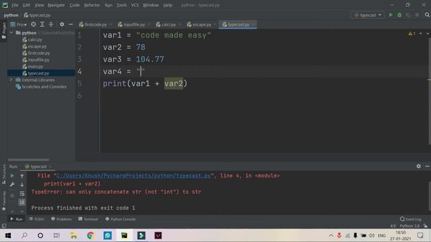Toggle scroll to end in Run output
The width and height of the screenshot is (431, 242).
coord(22,202)
